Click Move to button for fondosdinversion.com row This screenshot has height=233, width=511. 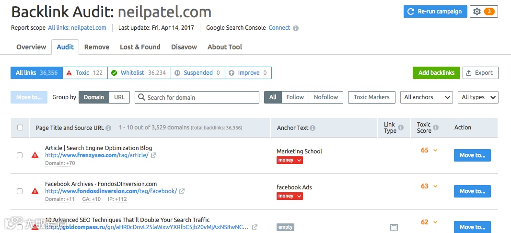click(x=472, y=191)
